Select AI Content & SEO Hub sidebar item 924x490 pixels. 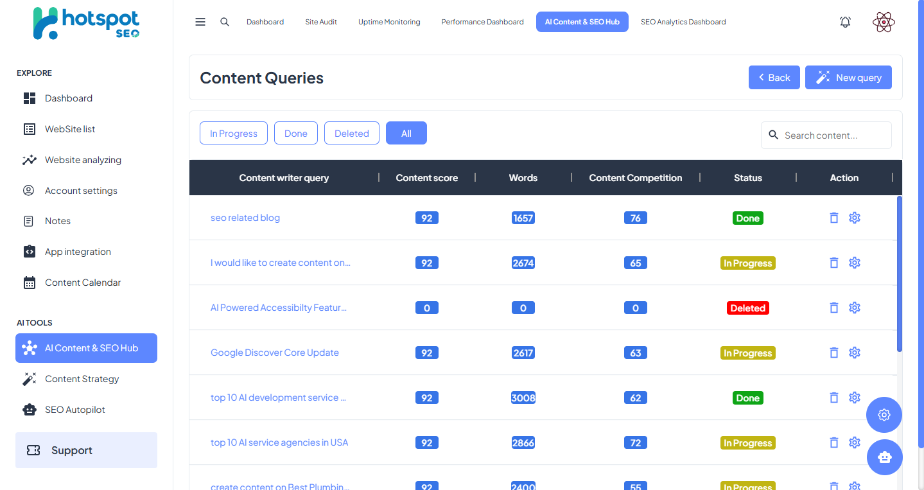(x=86, y=348)
